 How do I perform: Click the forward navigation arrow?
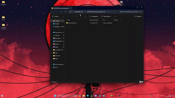tap(57, 12)
